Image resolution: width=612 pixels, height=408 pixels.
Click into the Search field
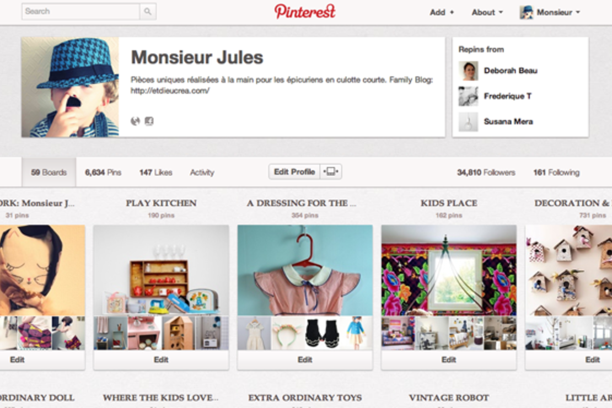tap(81, 12)
